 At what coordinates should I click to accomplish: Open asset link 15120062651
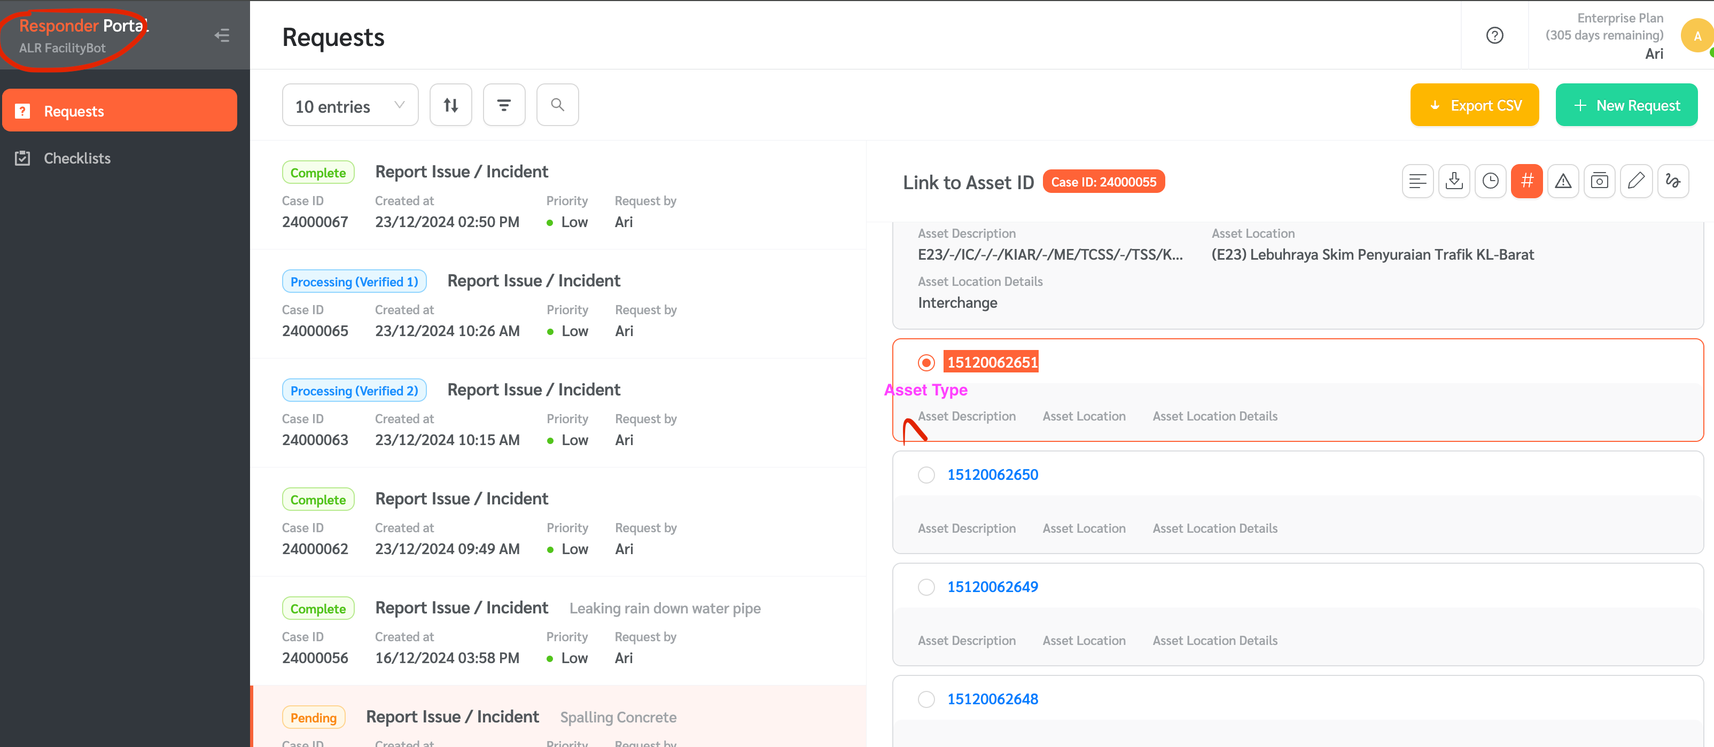pyautogui.click(x=992, y=362)
